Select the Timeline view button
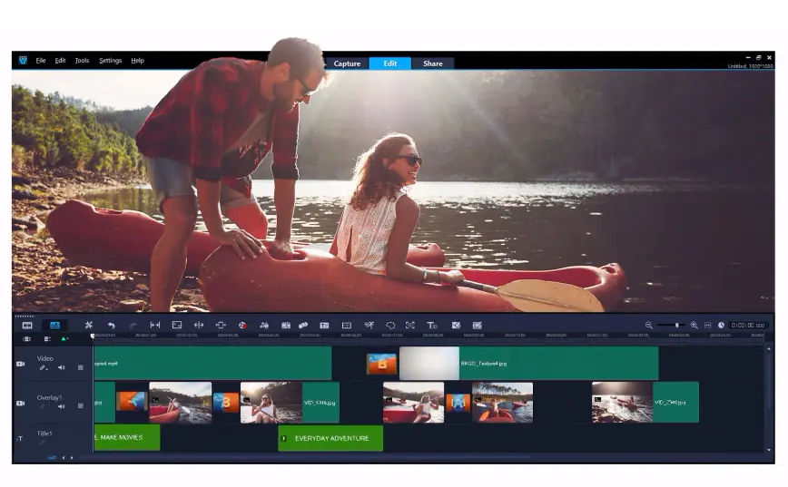788x487 pixels. 54,325
